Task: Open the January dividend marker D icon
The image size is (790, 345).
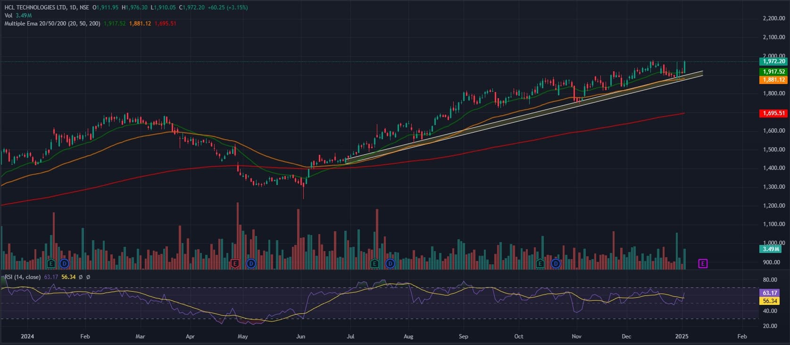Action: coord(64,263)
